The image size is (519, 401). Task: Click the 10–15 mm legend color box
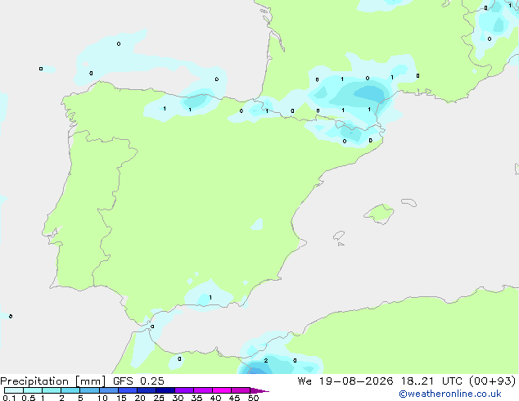108,390
